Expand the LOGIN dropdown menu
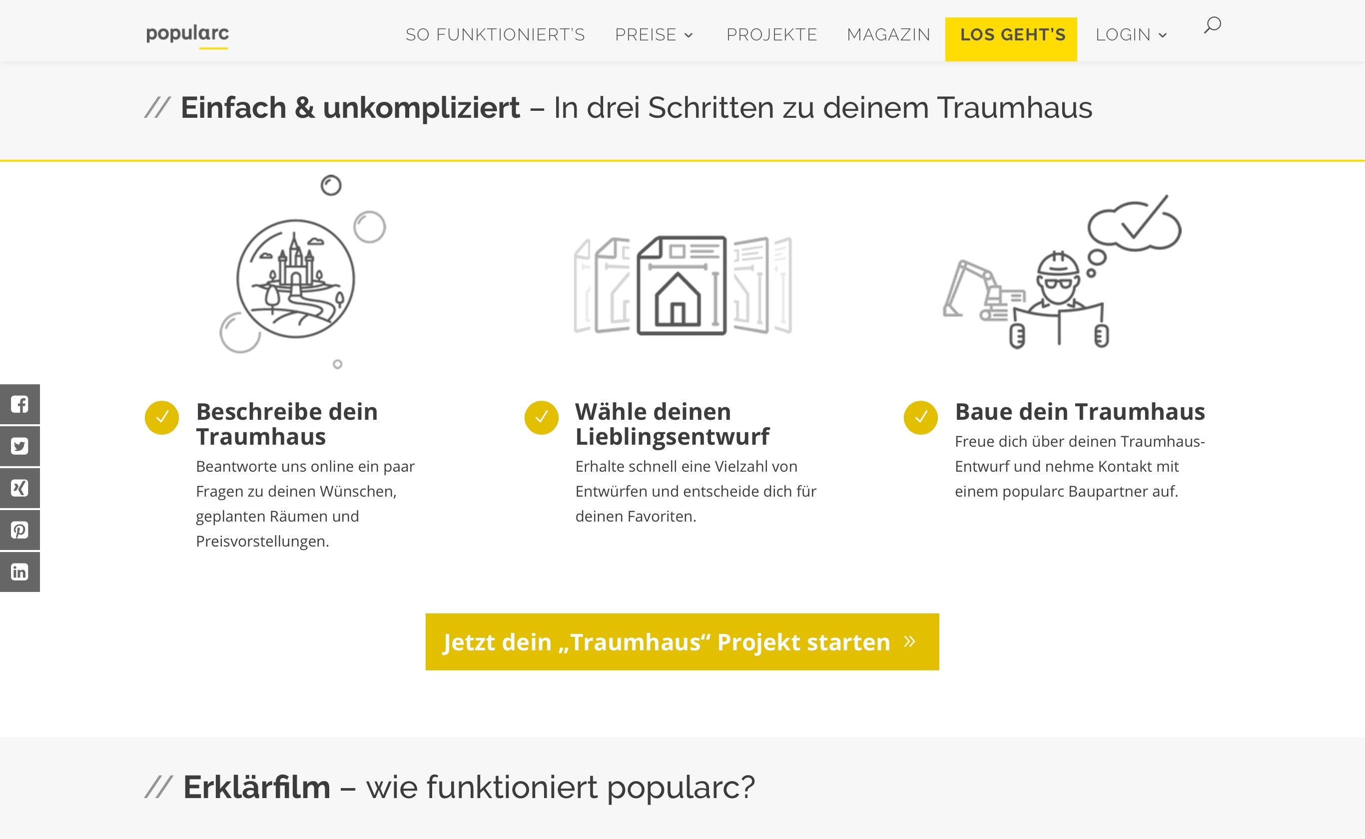This screenshot has height=839, width=1365. coord(1131,35)
